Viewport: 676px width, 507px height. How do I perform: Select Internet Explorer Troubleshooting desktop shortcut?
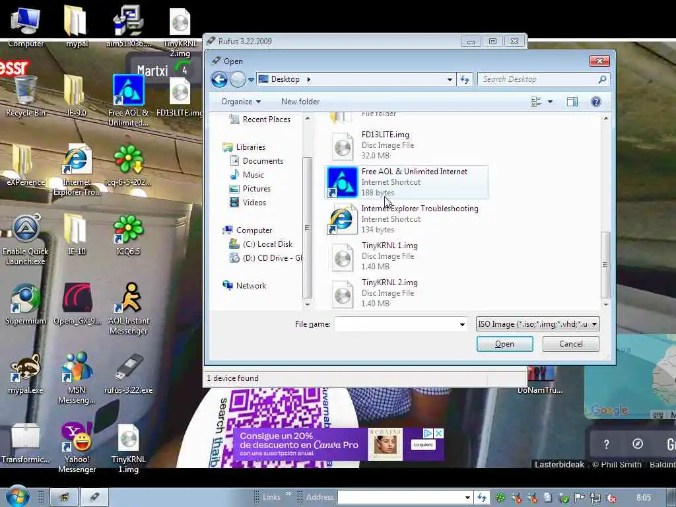[x=77, y=170]
